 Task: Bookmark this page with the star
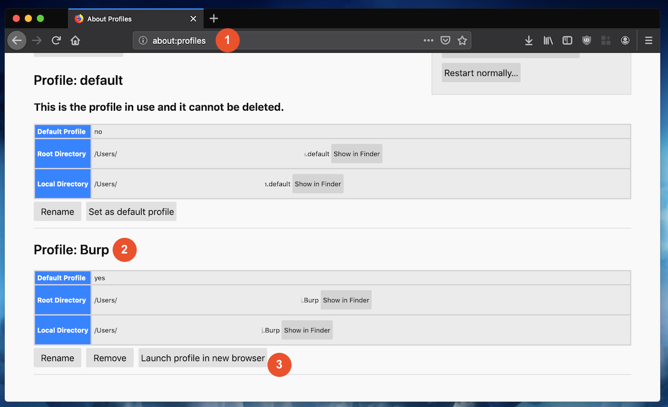coord(462,40)
